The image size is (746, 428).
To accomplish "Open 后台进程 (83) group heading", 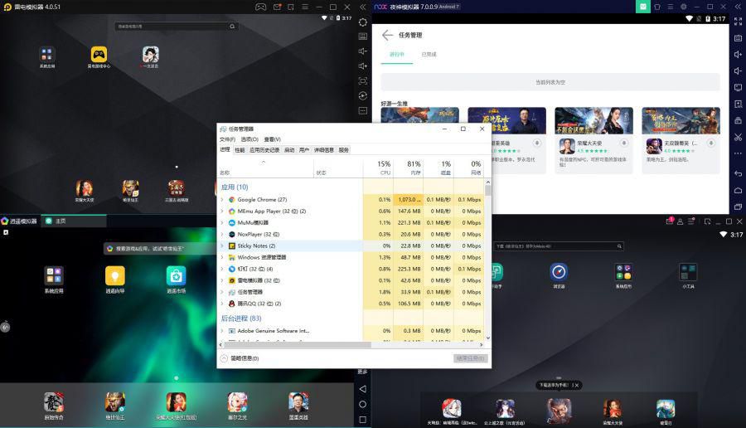I will click(x=240, y=318).
